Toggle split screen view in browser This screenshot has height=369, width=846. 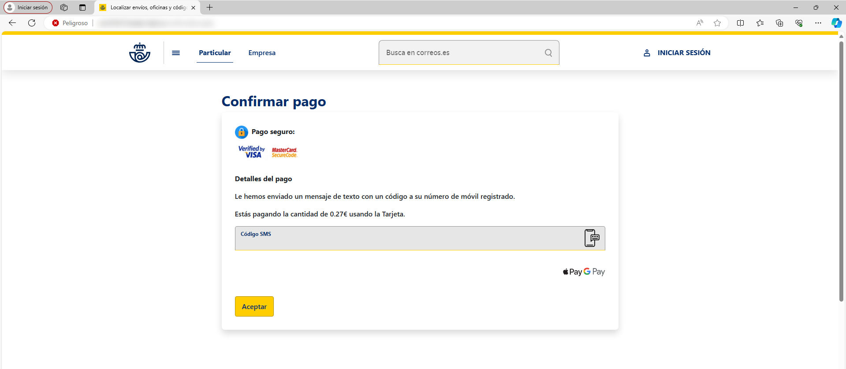tap(740, 23)
